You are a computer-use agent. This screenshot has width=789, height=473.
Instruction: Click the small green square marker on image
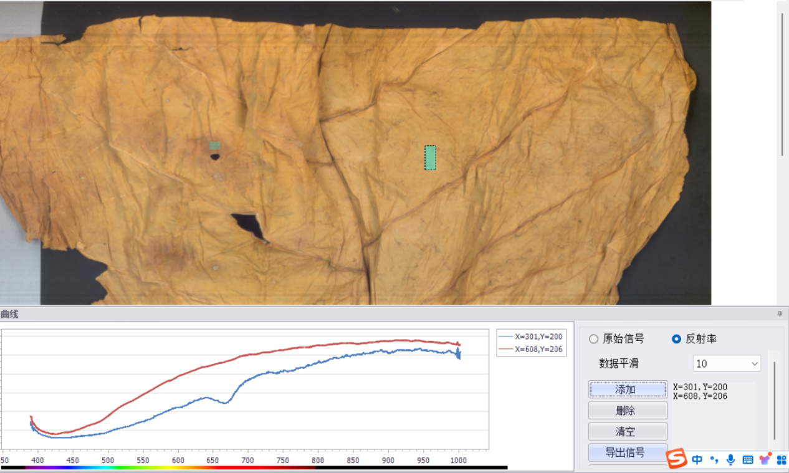tap(215, 145)
